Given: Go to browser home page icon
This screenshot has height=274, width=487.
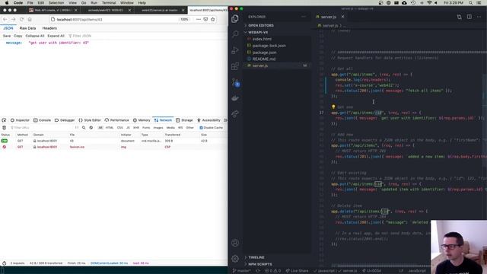Looking at the screenshot, I should [30, 19].
